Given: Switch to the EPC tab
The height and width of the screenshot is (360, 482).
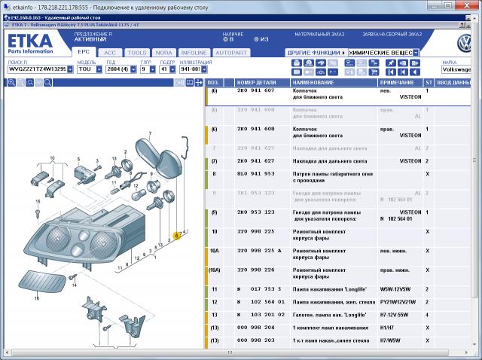Looking at the screenshot, I should point(84,52).
